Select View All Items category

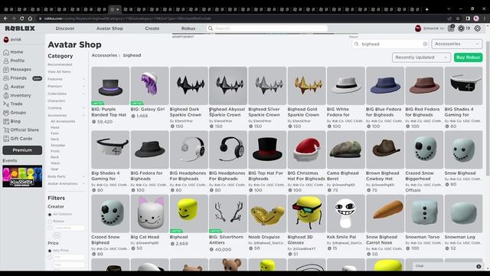point(60,71)
